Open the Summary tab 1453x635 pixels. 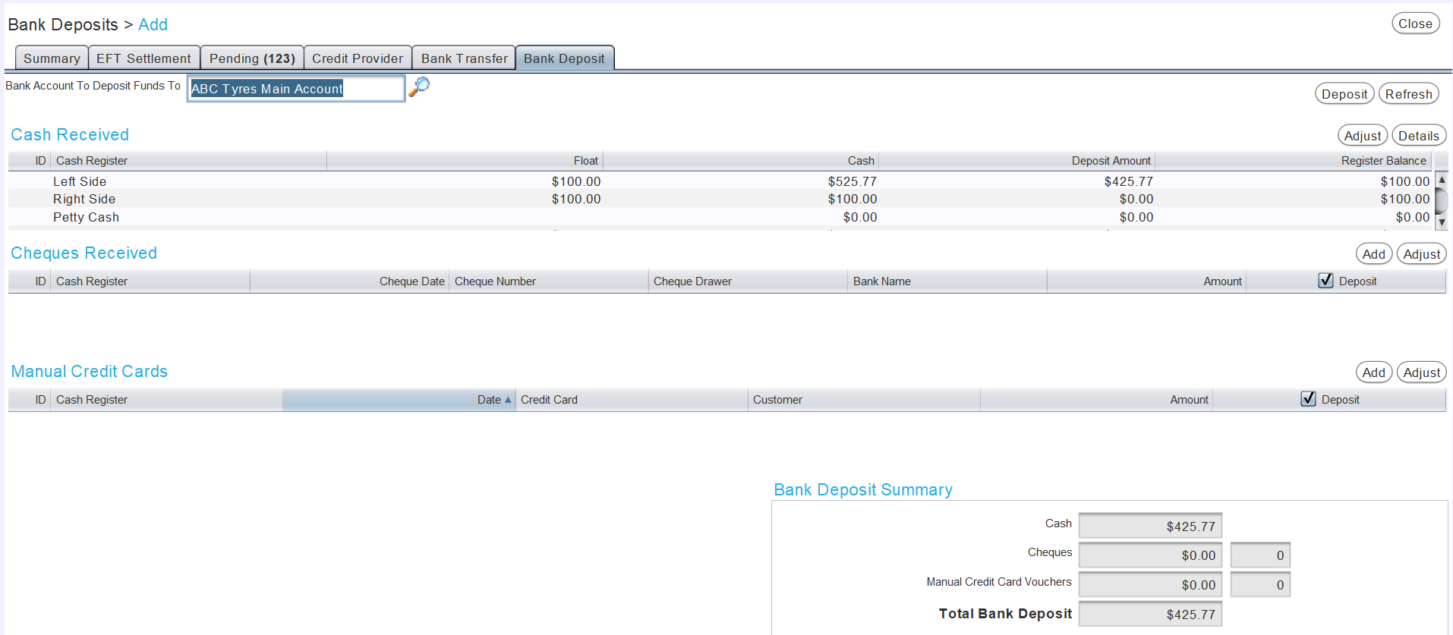(x=52, y=58)
